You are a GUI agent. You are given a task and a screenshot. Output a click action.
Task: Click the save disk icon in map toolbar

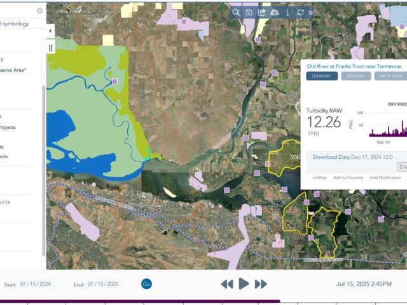point(249,12)
